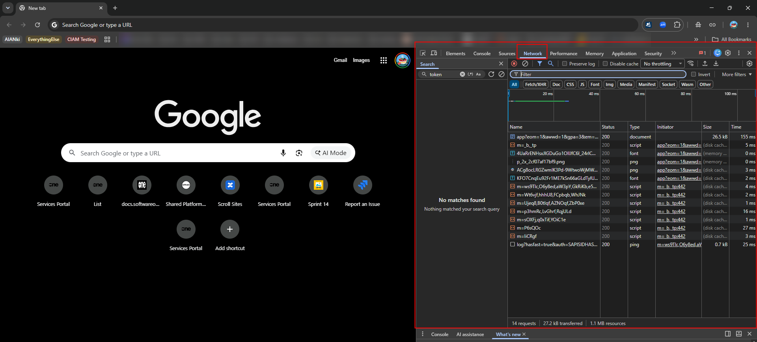
Task: Open the Network panel settings gear
Action: click(750, 64)
